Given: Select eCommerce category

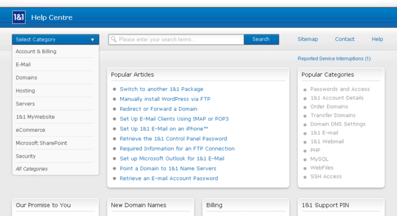Looking at the screenshot, I should tap(30, 130).
